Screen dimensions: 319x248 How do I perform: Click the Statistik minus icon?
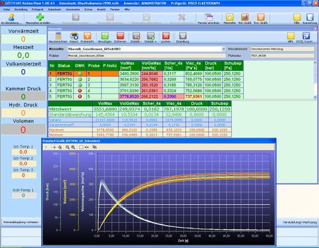pos(136,36)
